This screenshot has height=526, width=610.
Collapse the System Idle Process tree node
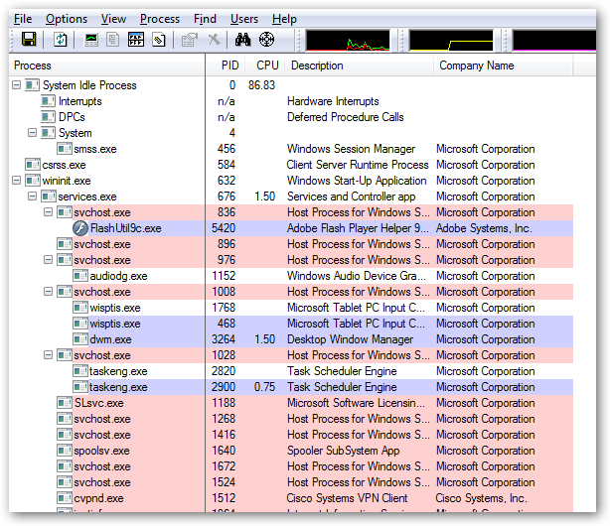tap(17, 85)
